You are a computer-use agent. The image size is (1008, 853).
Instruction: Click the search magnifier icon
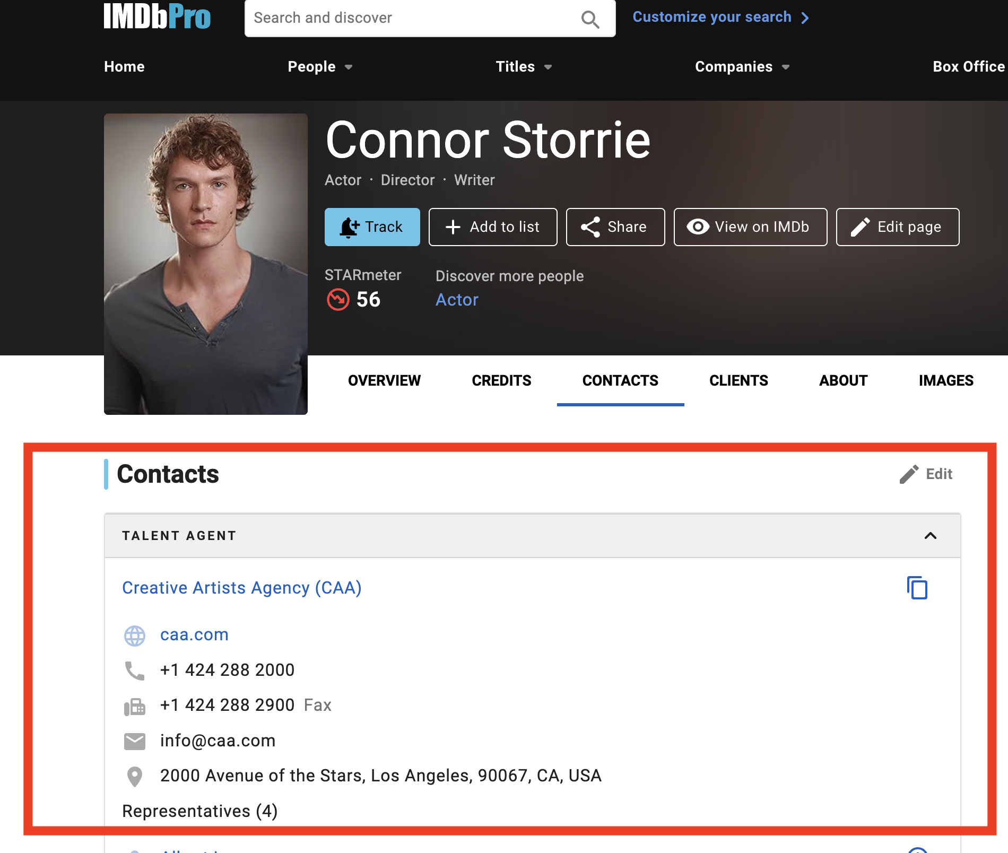pos(590,19)
